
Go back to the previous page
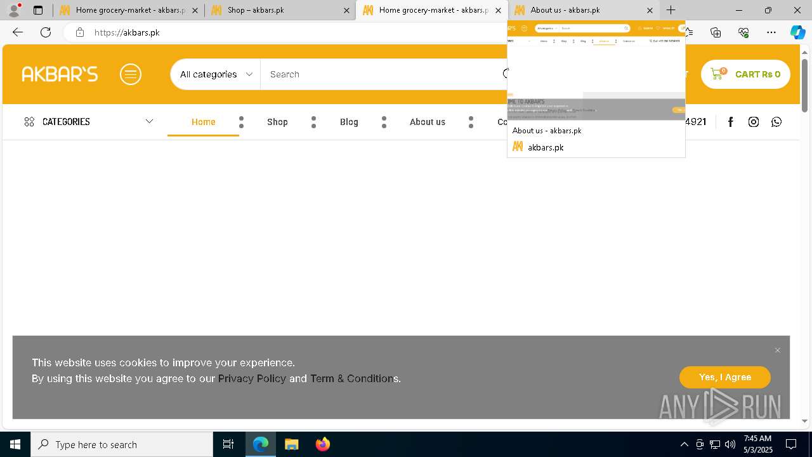[18, 32]
